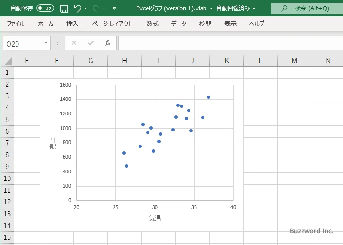Select column L header
Viewport: 343px width, 245px height.
260,61
